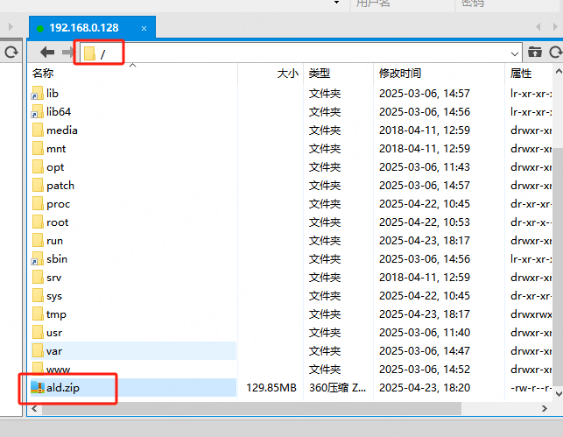This screenshot has height=437, width=563.
Task: Click the forward arrow navigation icon
Action: (x=67, y=53)
